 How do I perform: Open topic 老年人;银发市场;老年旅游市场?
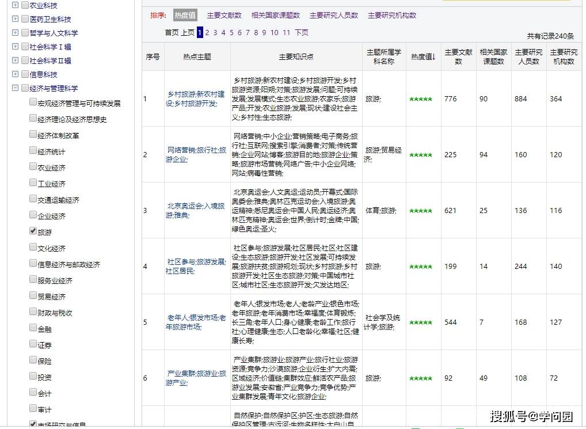point(196,322)
